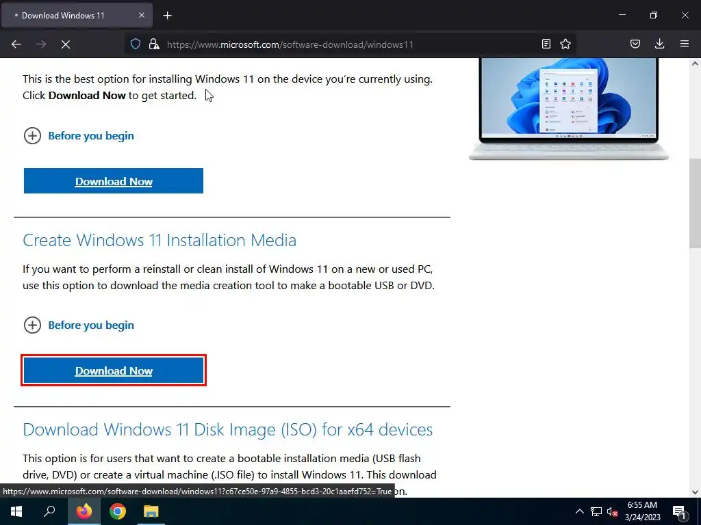
Task: Expand Before you begin under Installation Media
Action: [x=79, y=325]
